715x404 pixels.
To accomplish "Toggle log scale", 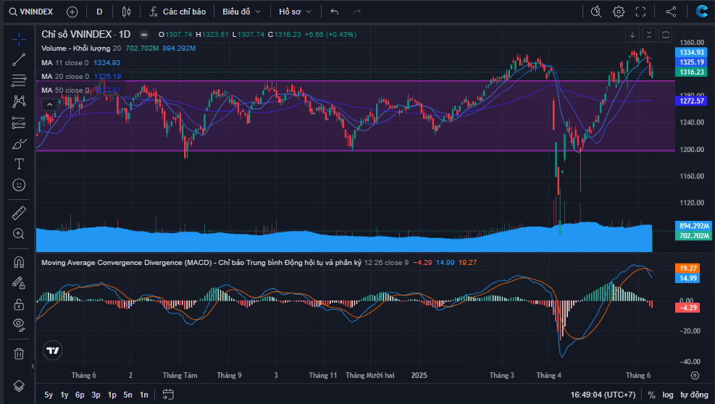I will click(668, 395).
